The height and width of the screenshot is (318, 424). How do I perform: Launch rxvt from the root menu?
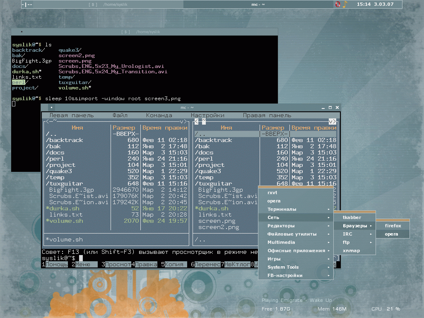pos(296,193)
